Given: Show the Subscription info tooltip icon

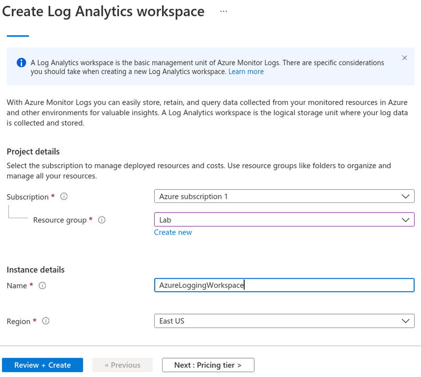Looking at the screenshot, I should (x=64, y=197).
